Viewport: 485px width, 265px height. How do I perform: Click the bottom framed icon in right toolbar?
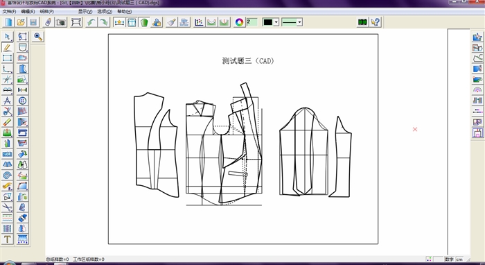(x=477, y=132)
